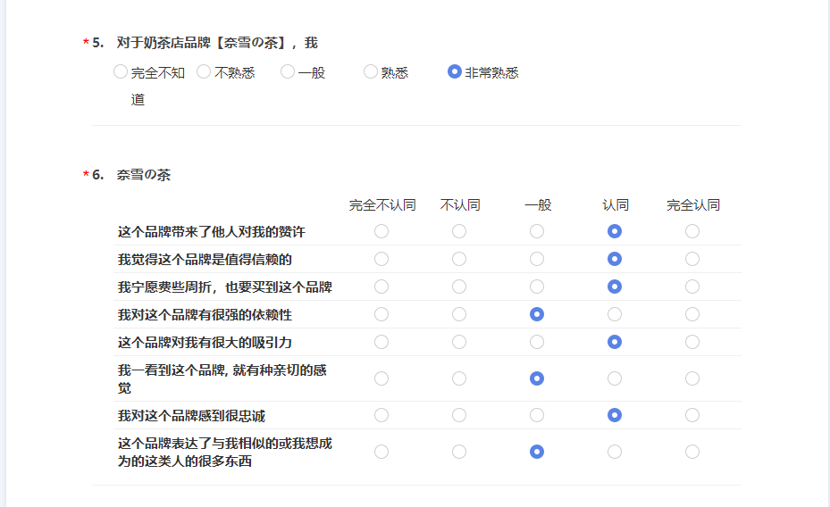Pick 认同 for 我宁愿费些周折 row
This screenshot has height=507, width=830.
[615, 287]
